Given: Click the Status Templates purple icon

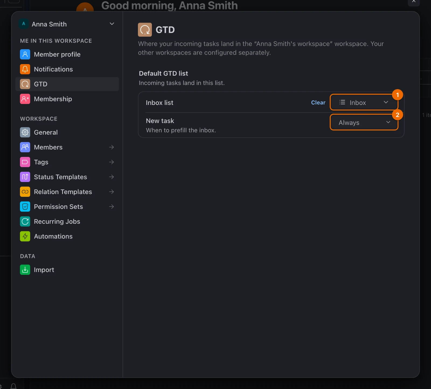Looking at the screenshot, I should pos(25,177).
